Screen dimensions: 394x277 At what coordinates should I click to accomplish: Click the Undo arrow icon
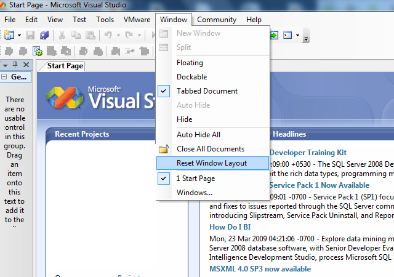(x=108, y=35)
